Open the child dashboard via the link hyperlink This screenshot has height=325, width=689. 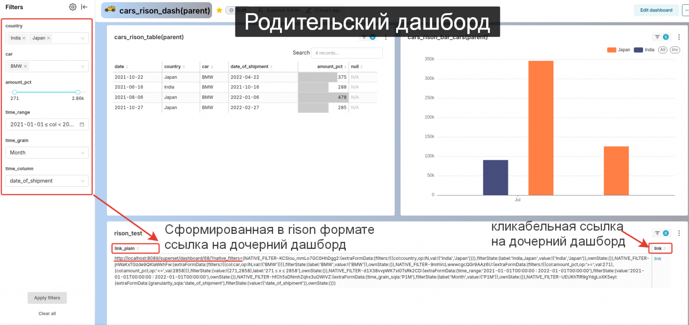657,259
